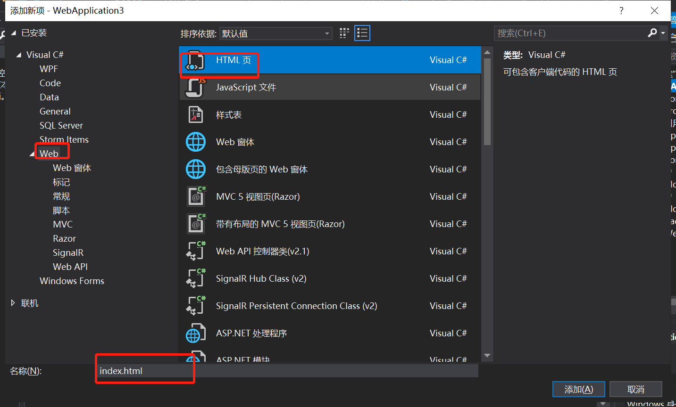
Task: Collapse the Web tree node
Action: pyautogui.click(x=32, y=154)
